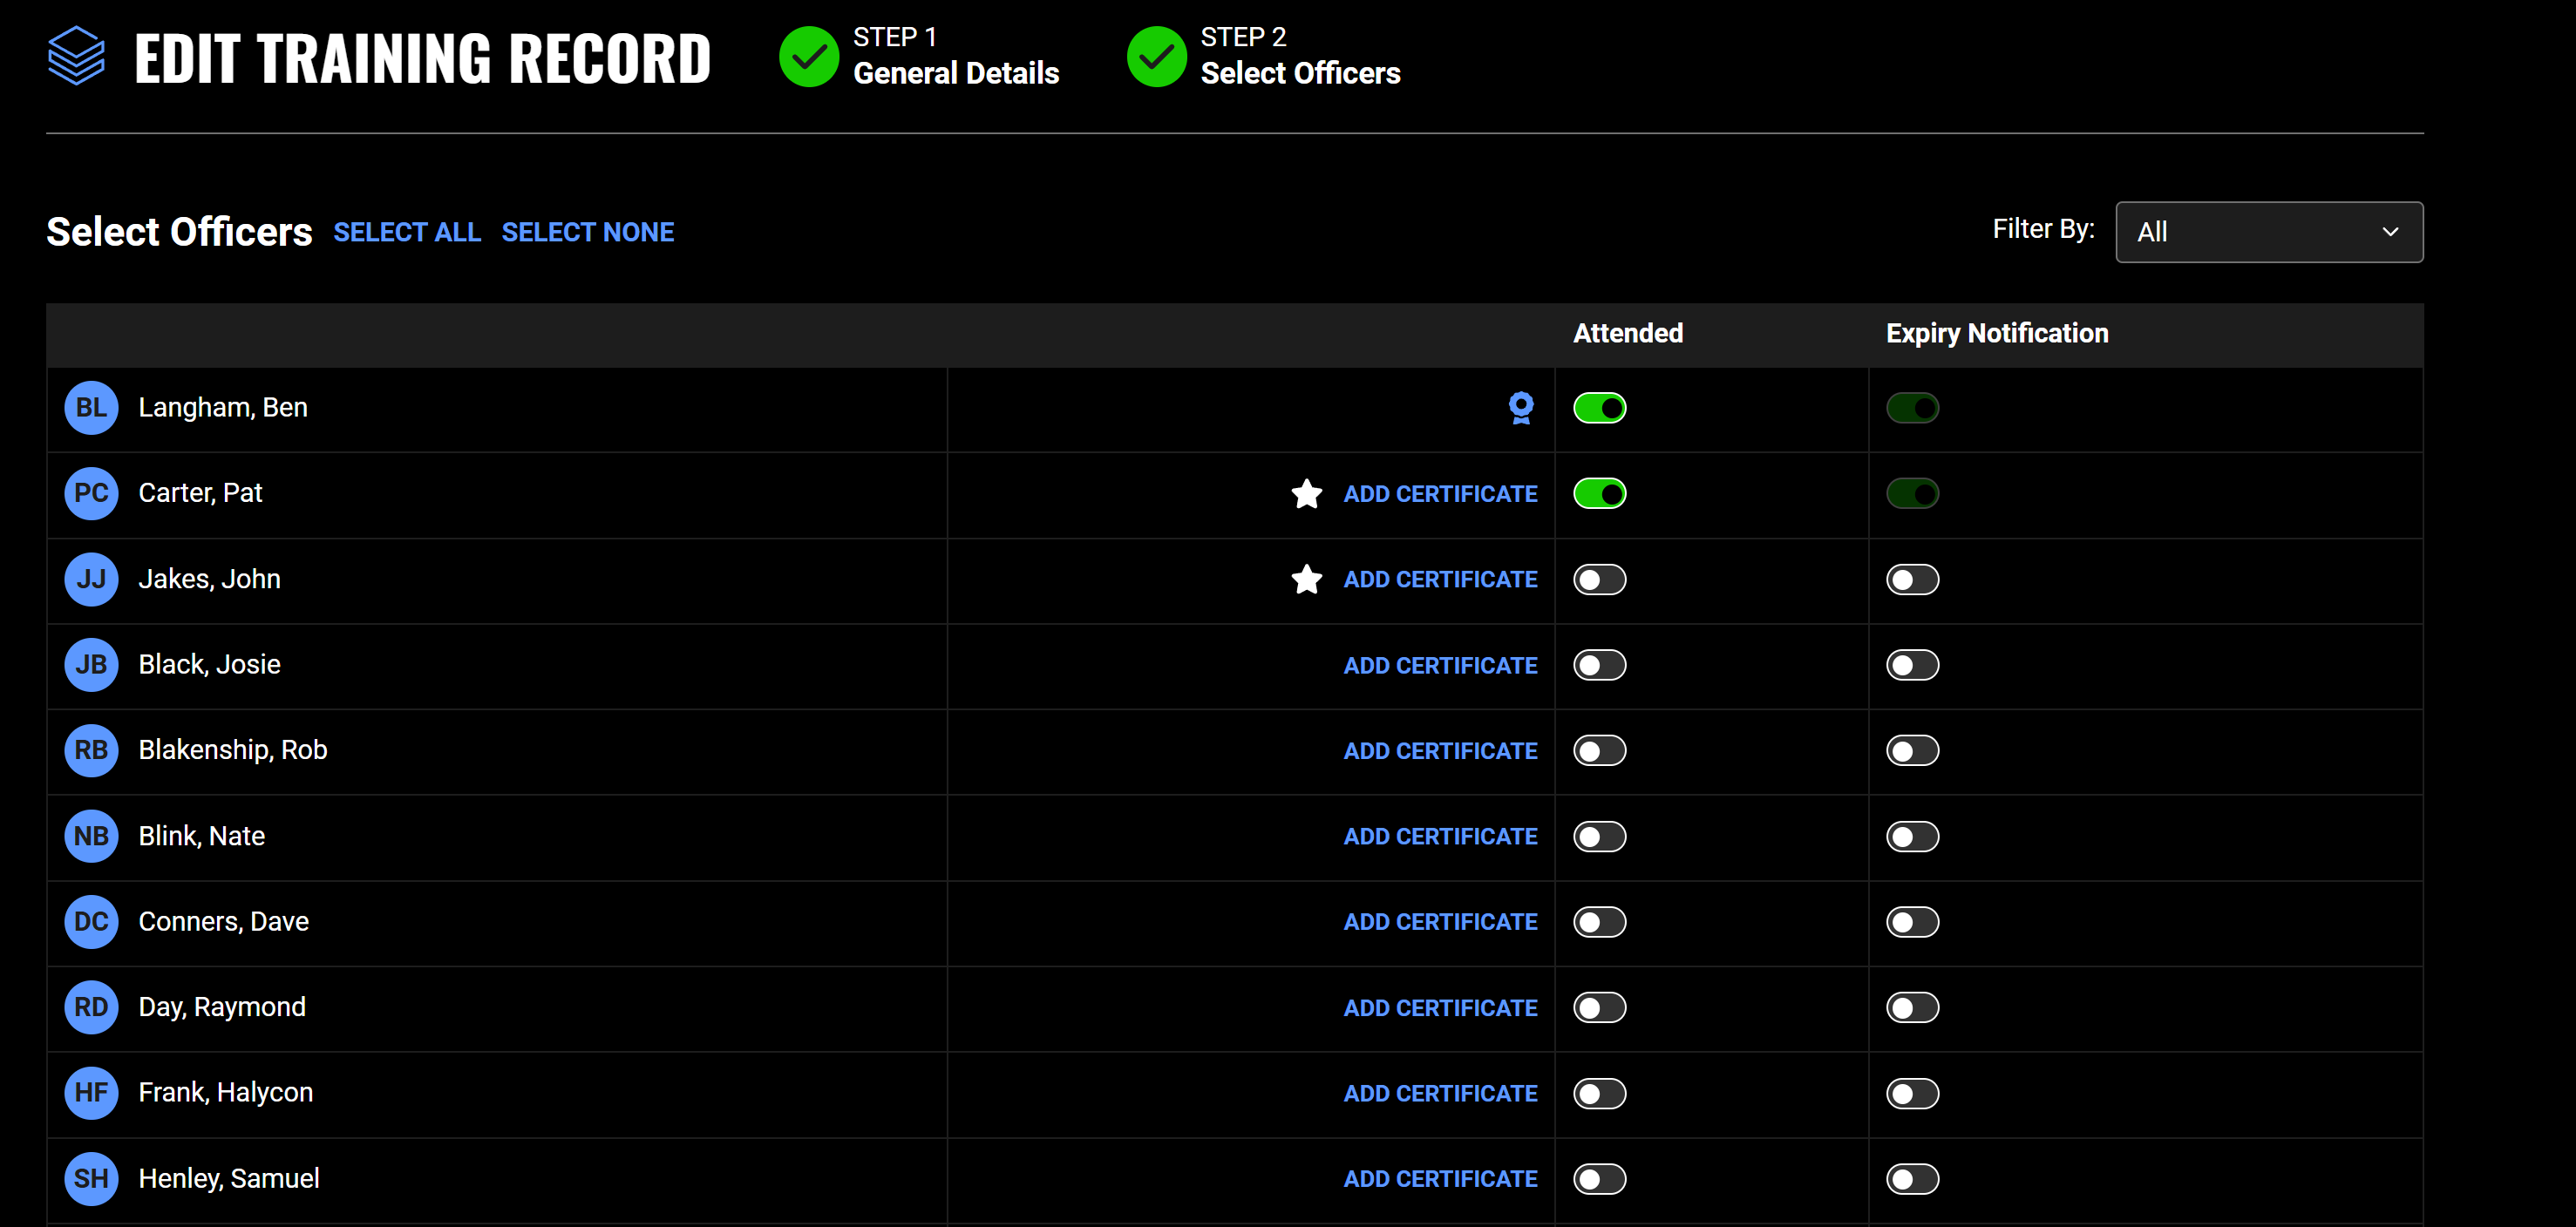Screen dimensions: 2576x1227
Task: Click the name Blakenship, Rob
Action: point(233,750)
